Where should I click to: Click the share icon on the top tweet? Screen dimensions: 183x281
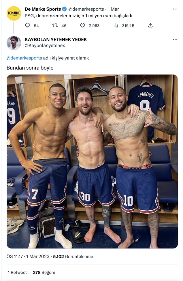pos(150,25)
